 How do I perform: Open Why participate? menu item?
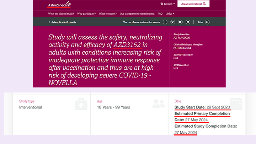(86, 14)
